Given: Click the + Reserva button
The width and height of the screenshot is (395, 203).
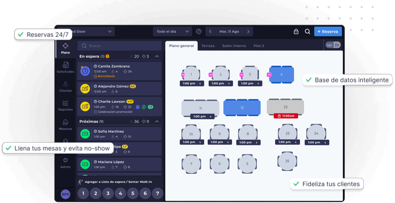Looking at the screenshot, I should 328,32.
